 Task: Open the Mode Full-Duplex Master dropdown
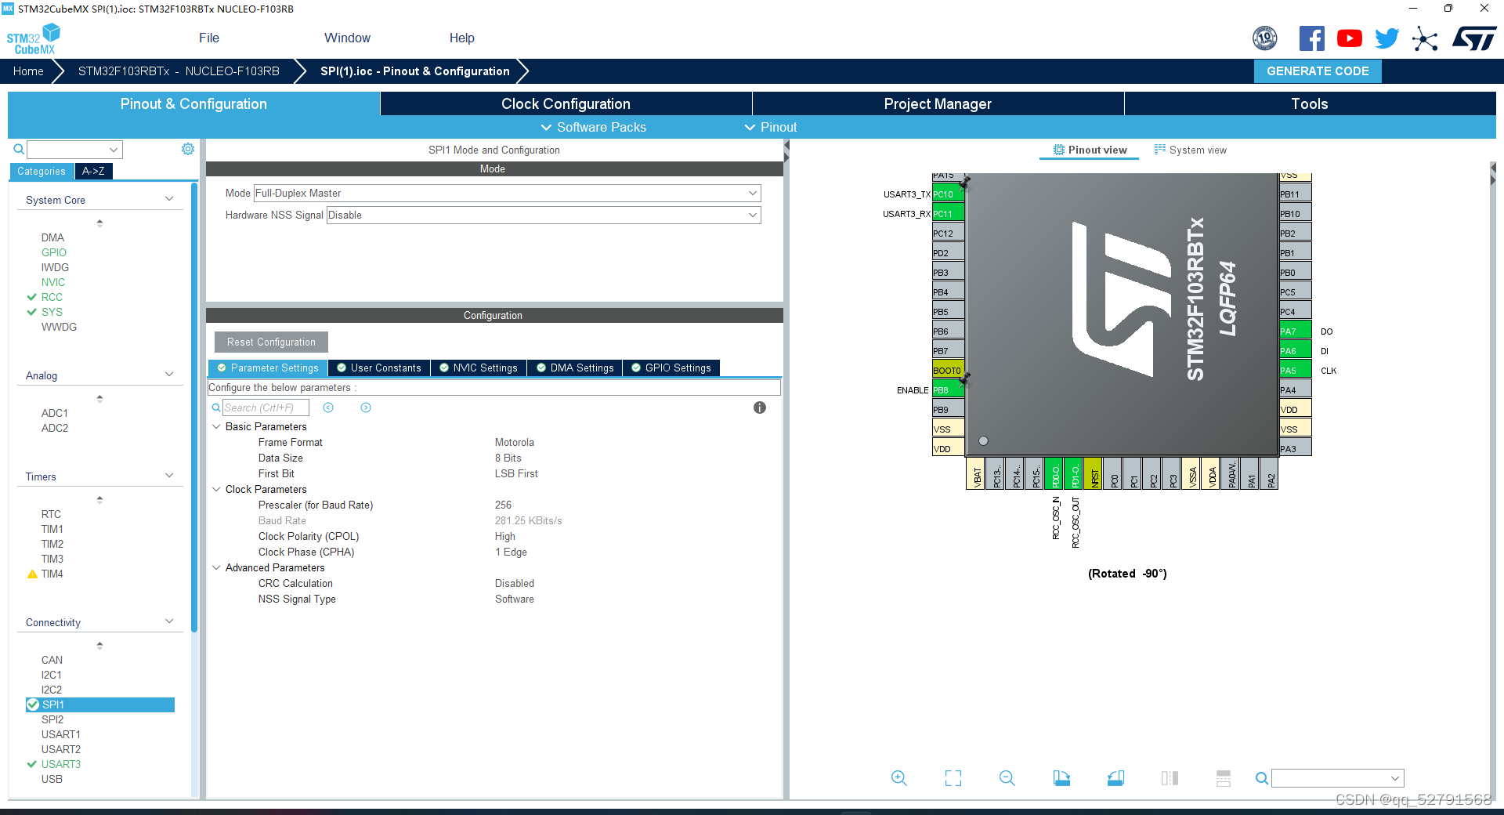(507, 194)
